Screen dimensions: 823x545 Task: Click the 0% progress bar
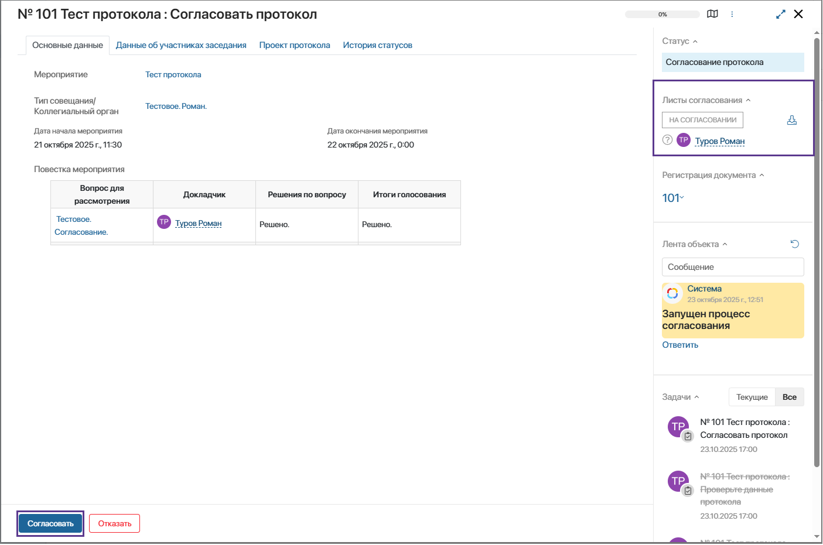pos(662,14)
